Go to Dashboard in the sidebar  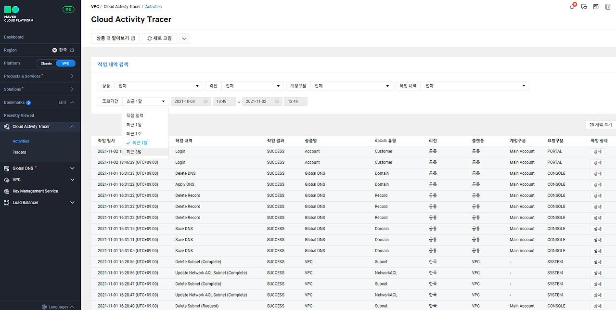click(13, 37)
